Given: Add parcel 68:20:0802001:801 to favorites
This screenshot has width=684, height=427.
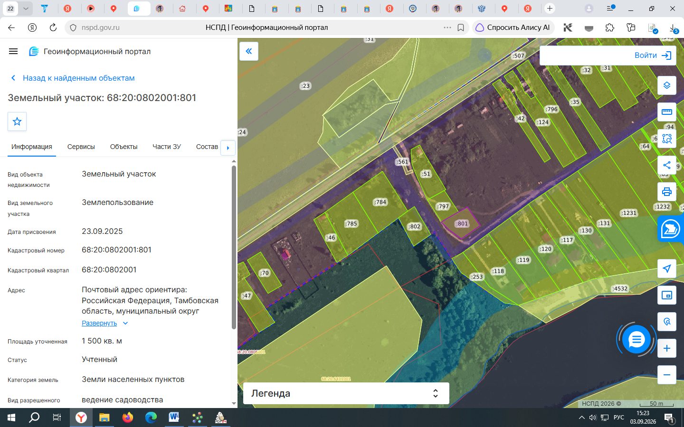Looking at the screenshot, I should [x=17, y=121].
